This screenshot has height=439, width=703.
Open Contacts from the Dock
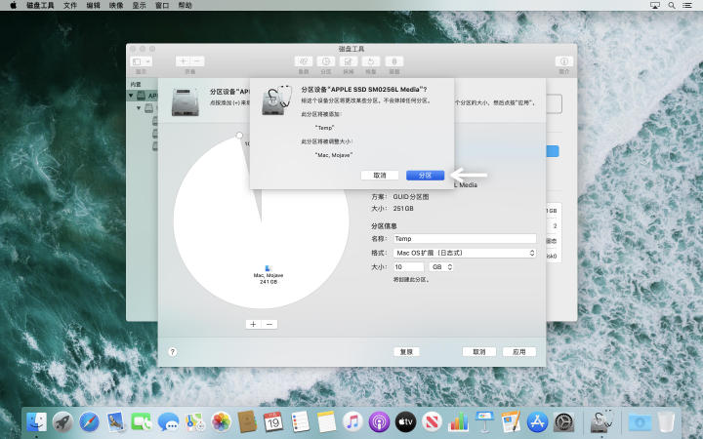click(247, 422)
